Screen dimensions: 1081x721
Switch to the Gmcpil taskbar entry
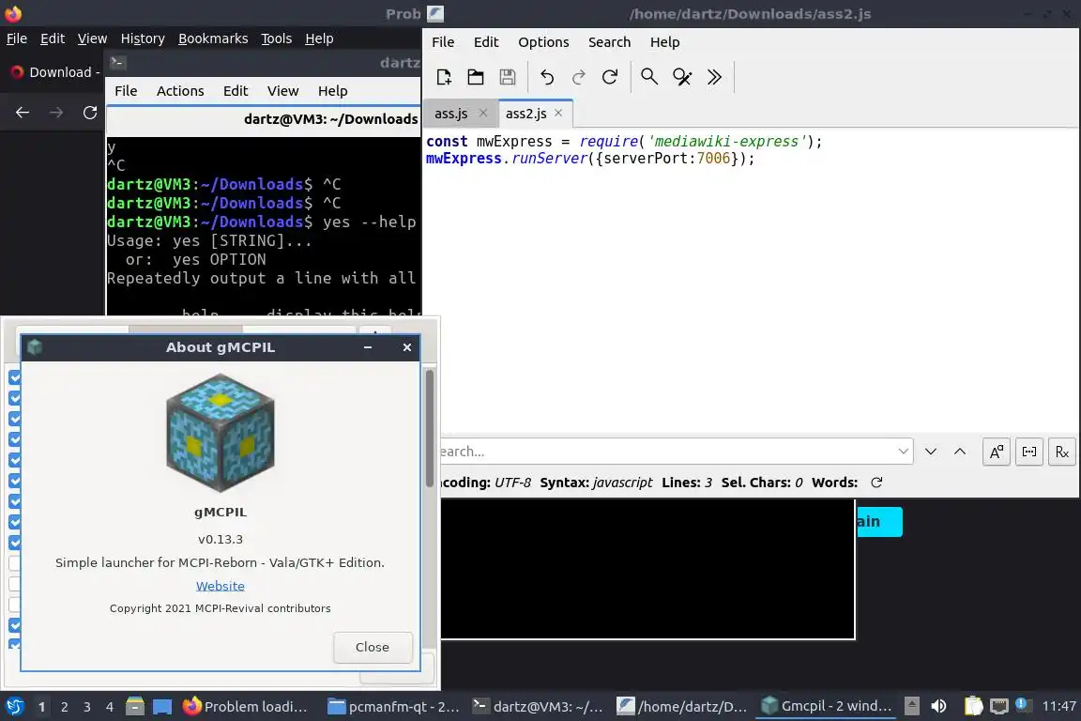pyautogui.click(x=827, y=706)
